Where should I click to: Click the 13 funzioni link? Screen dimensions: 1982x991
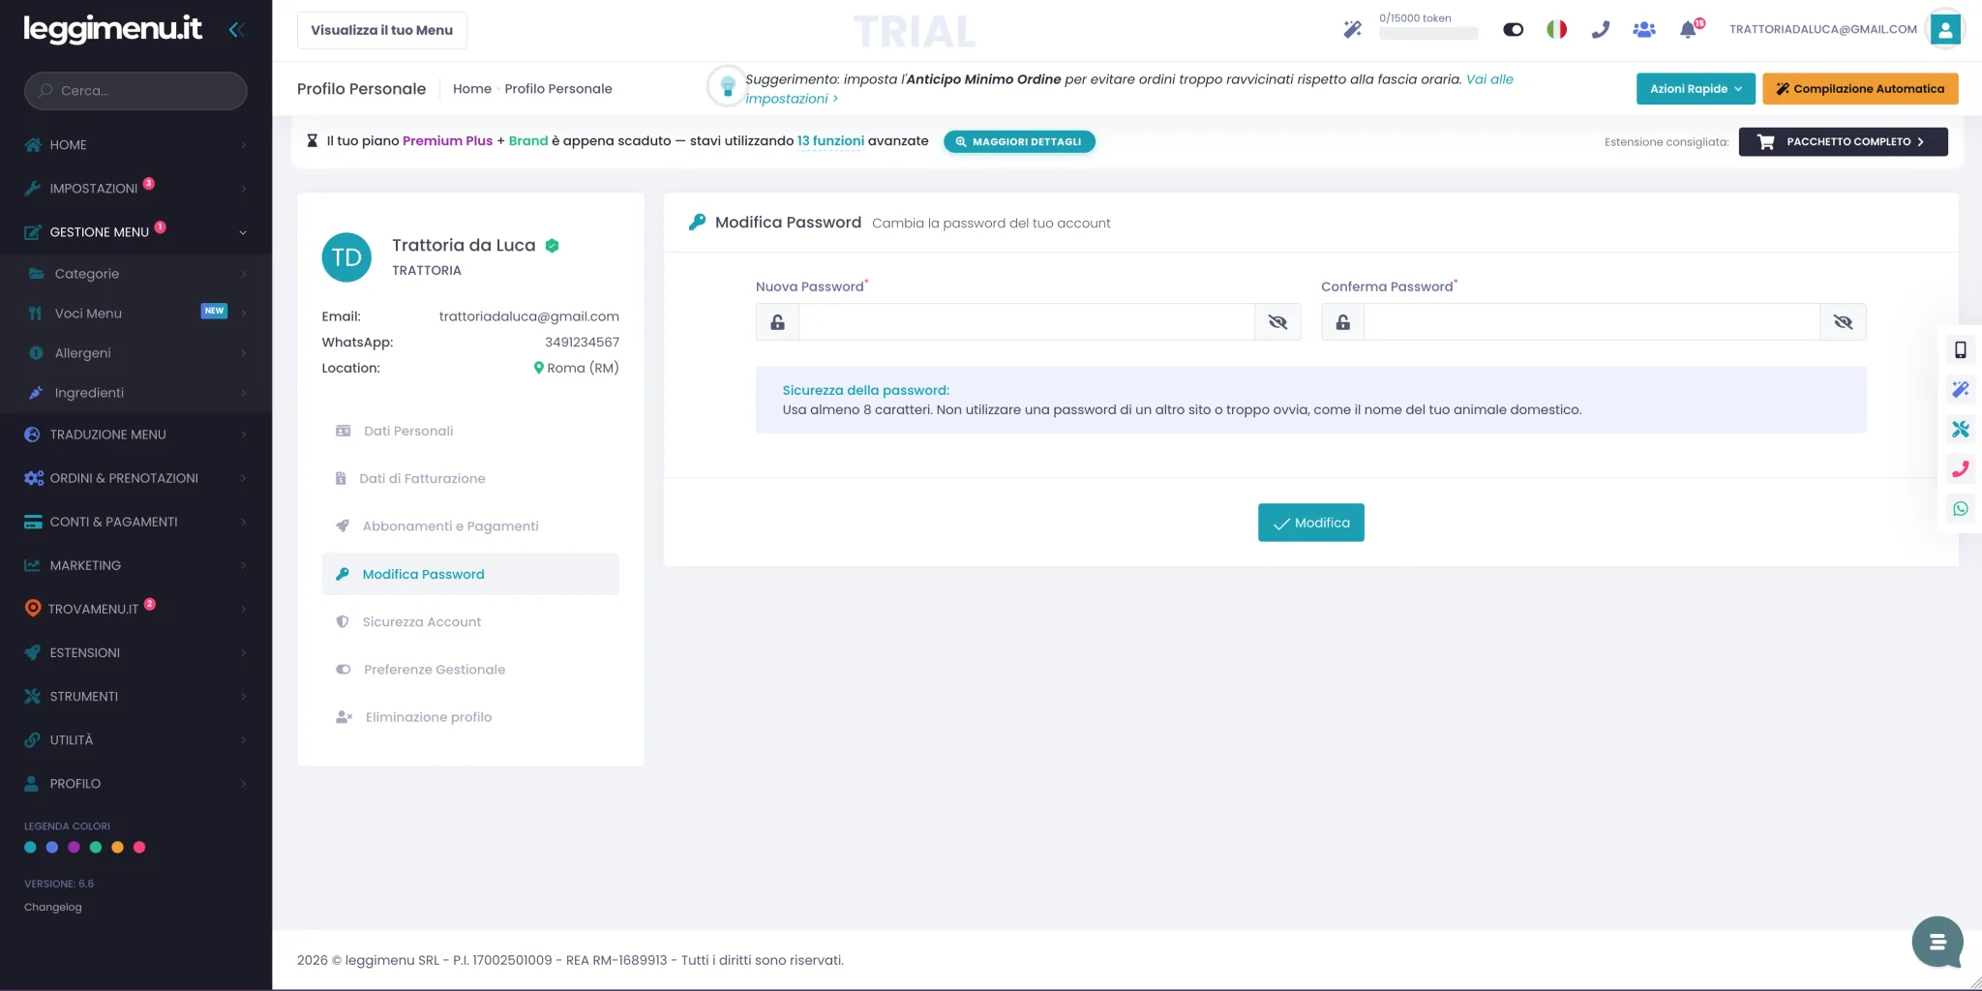(x=830, y=140)
